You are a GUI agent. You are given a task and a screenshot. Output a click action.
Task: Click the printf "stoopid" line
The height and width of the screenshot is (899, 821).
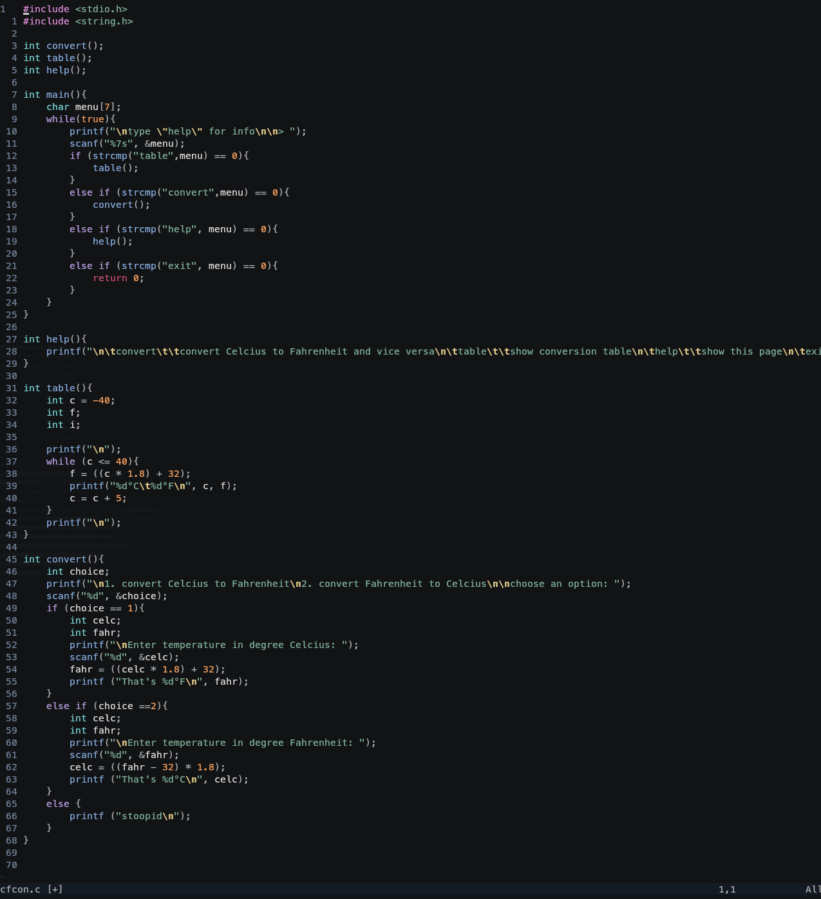tap(130, 816)
